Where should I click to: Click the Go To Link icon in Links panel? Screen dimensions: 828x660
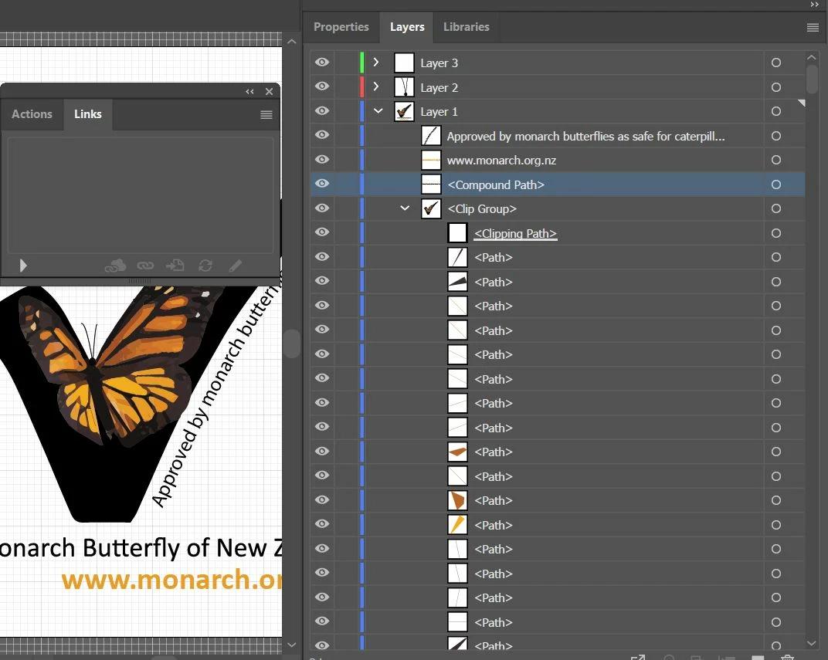coord(175,266)
